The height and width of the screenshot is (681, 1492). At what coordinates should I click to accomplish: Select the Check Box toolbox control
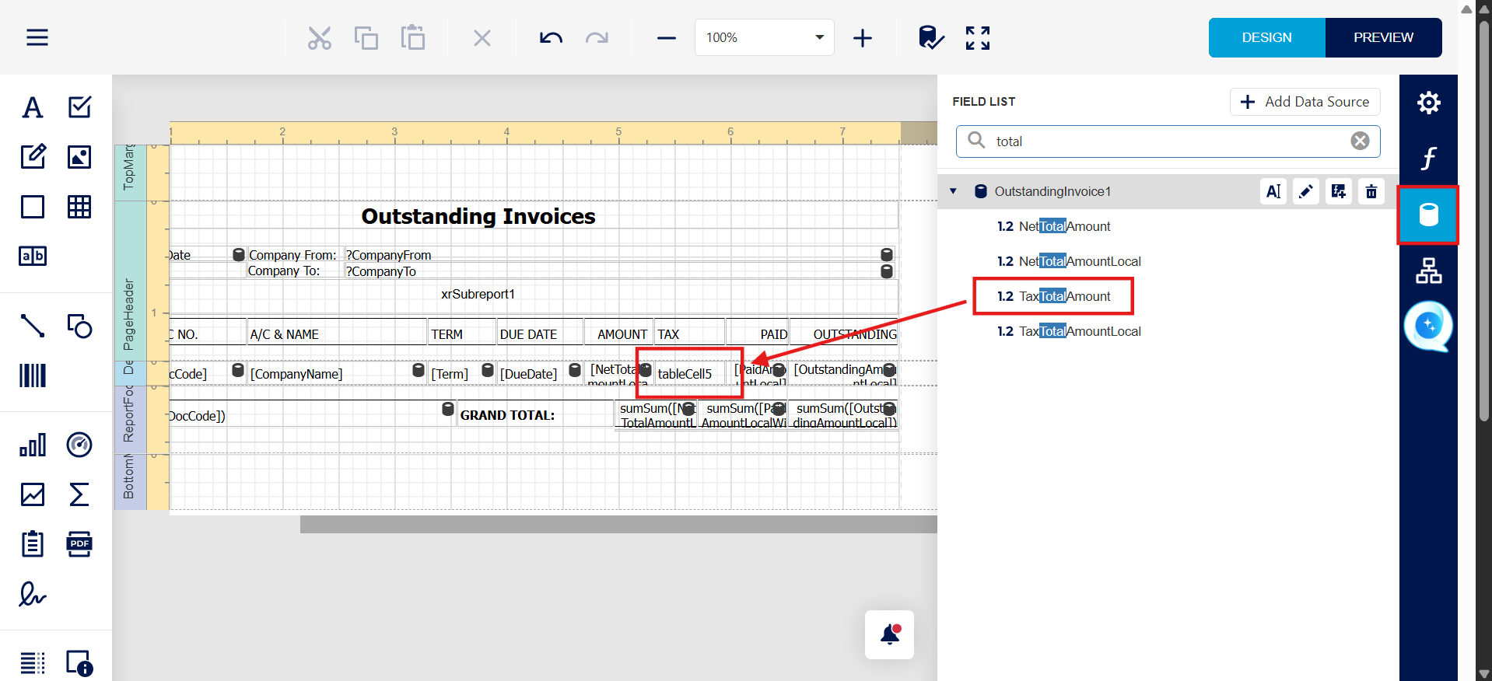pyautogui.click(x=79, y=107)
